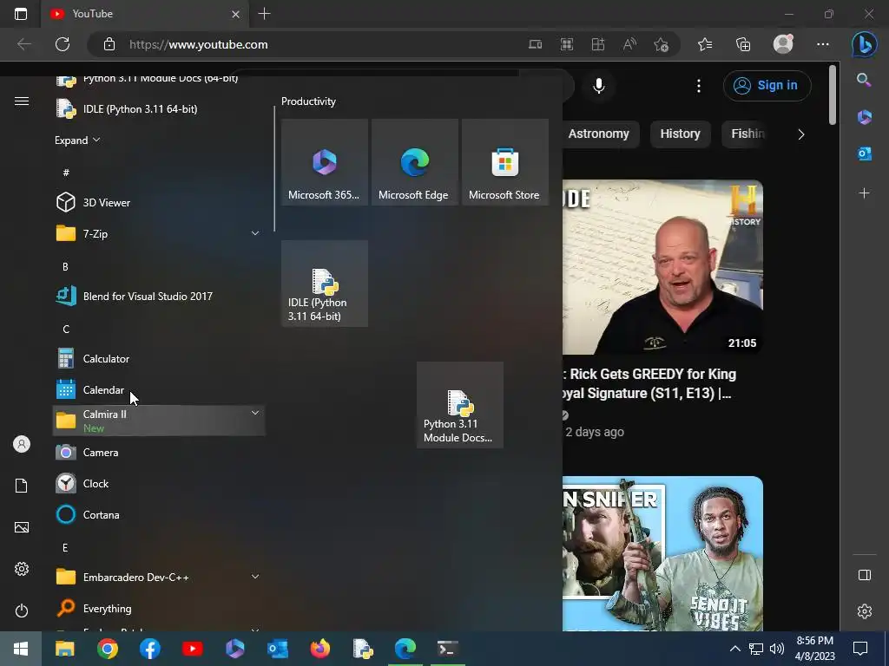Open the user account icon in Start rail
Viewport: 889px width, 666px height.
click(22, 444)
